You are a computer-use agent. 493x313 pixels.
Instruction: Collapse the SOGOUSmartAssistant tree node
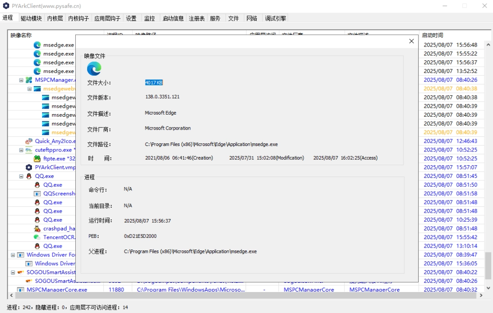[13, 272]
